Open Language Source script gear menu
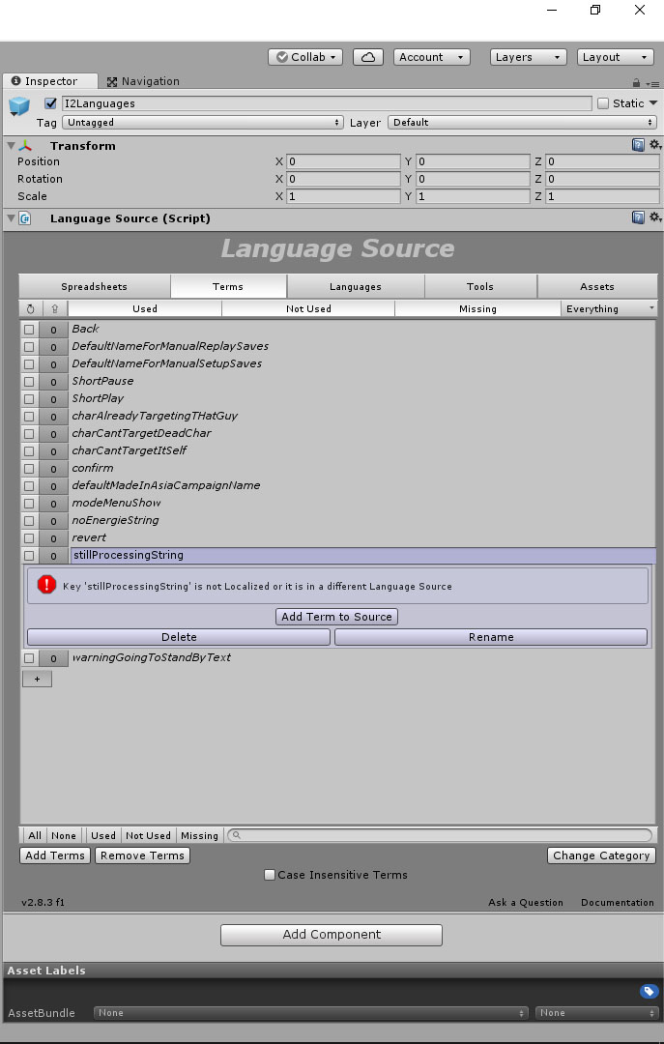This screenshot has width=664, height=1044. click(x=654, y=217)
